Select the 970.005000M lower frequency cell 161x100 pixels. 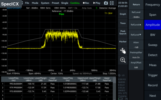[x=13, y=91]
